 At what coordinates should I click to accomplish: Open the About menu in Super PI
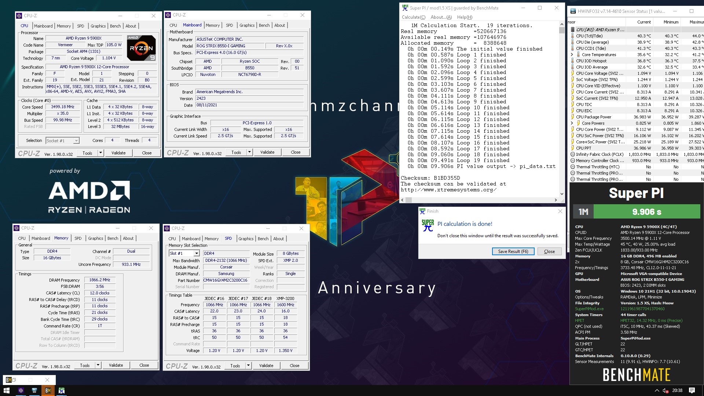tap(441, 17)
